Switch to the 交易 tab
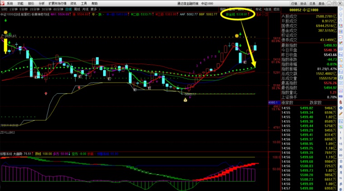The image size is (344, 191). pyautogui.click(x=309, y=3)
